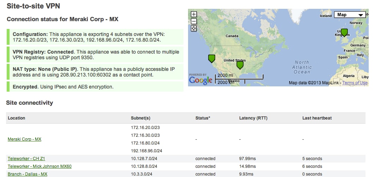The height and width of the screenshot is (177, 374).
Task: Zoom out on the map
Action: tap(194, 22)
